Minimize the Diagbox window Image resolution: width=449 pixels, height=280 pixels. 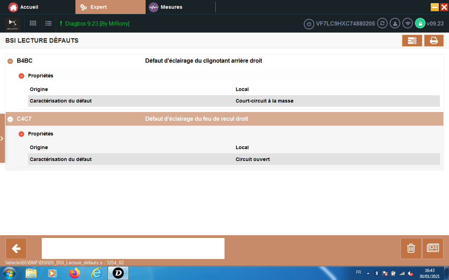point(435,7)
